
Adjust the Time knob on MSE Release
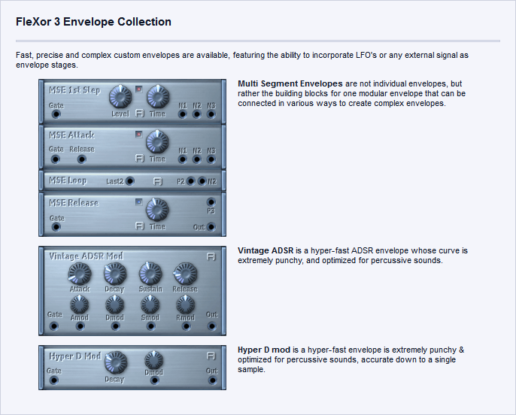pyautogui.click(x=157, y=210)
